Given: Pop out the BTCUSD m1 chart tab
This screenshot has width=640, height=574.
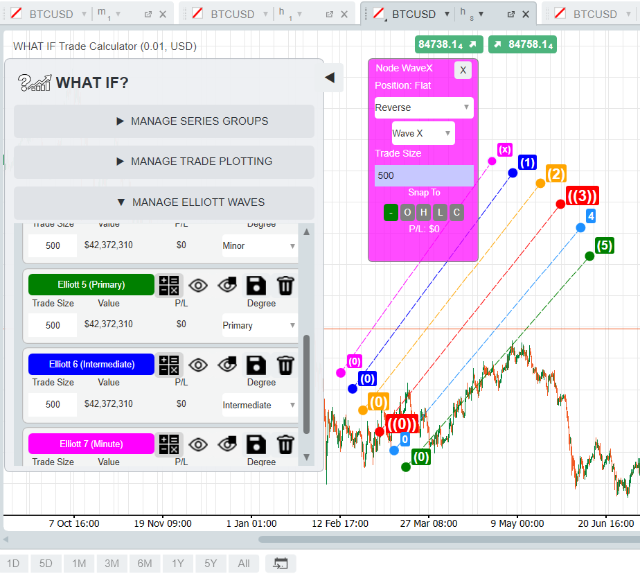Looking at the screenshot, I should pyautogui.click(x=148, y=15).
